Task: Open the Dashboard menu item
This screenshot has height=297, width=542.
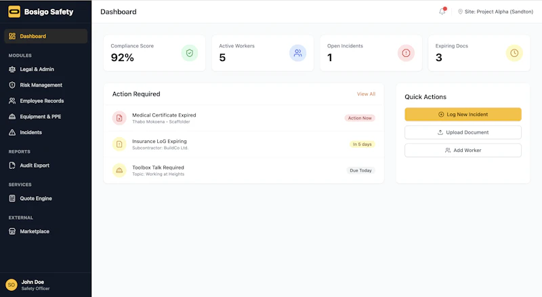Action: click(x=46, y=36)
